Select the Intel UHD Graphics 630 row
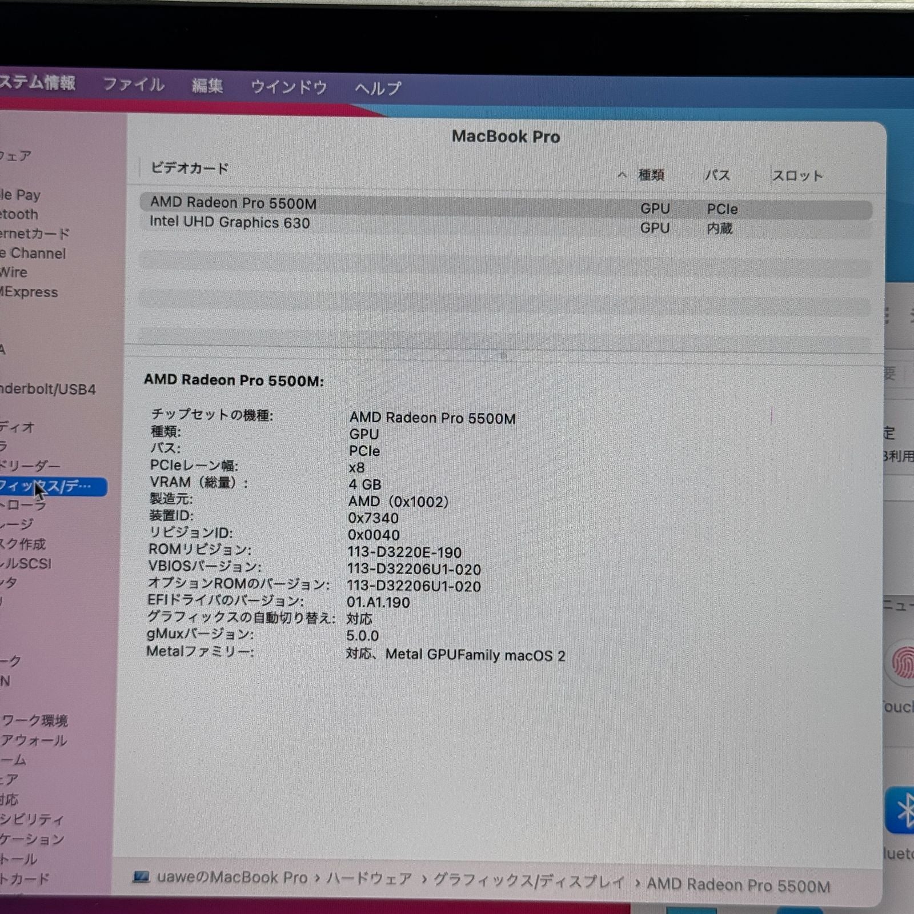 (x=506, y=225)
